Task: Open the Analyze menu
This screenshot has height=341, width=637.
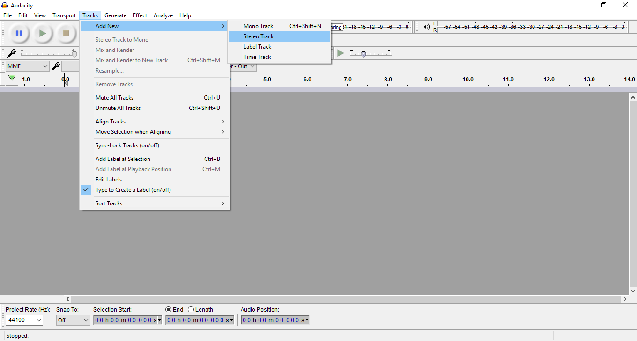Action: (x=163, y=15)
